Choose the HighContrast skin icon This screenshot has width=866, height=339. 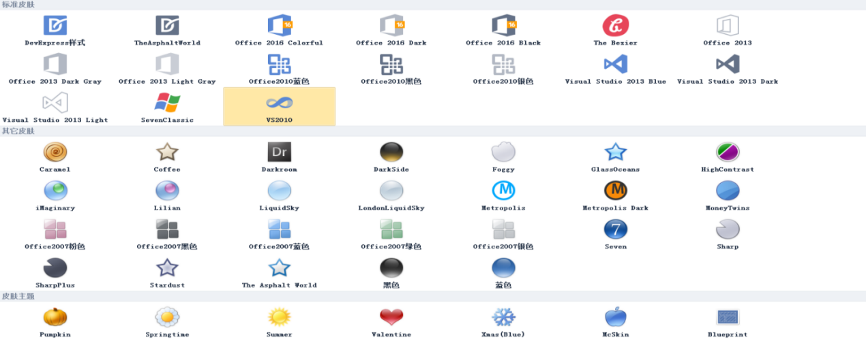click(x=728, y=152)
